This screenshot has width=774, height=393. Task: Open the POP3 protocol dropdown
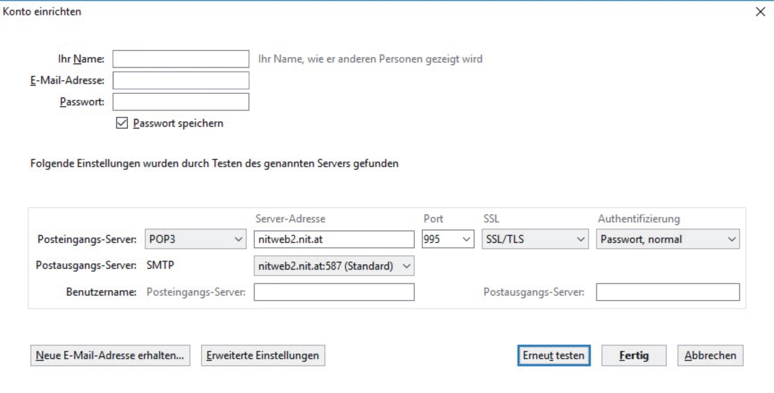(195, 239)
